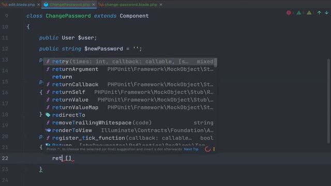Click the red error indicator icon

[x=289, y=13]
